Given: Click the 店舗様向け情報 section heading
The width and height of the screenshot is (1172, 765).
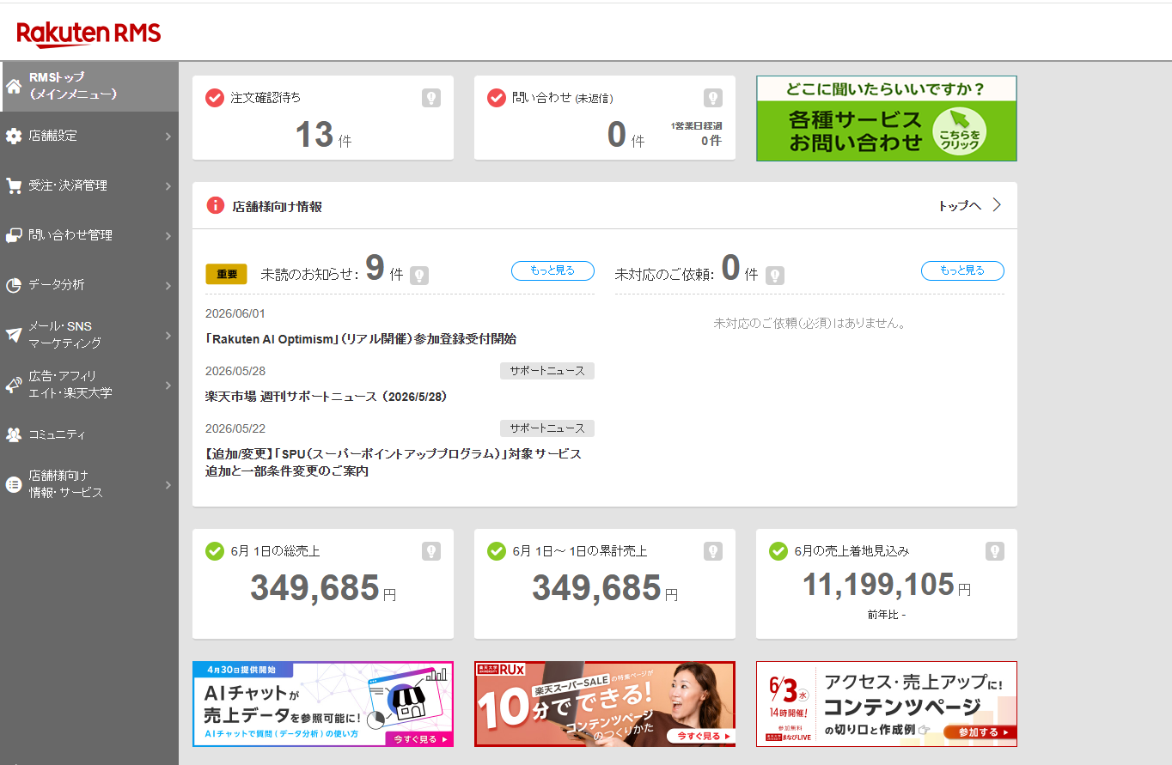Looking at the screenshot, I should pos(277,206).
